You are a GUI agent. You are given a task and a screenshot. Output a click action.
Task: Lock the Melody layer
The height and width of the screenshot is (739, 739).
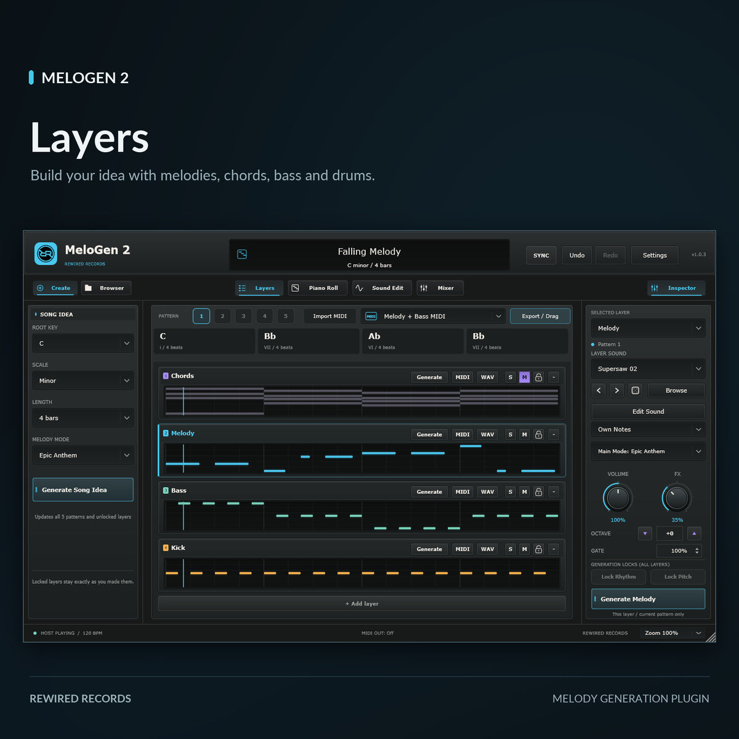pos(538,434)
